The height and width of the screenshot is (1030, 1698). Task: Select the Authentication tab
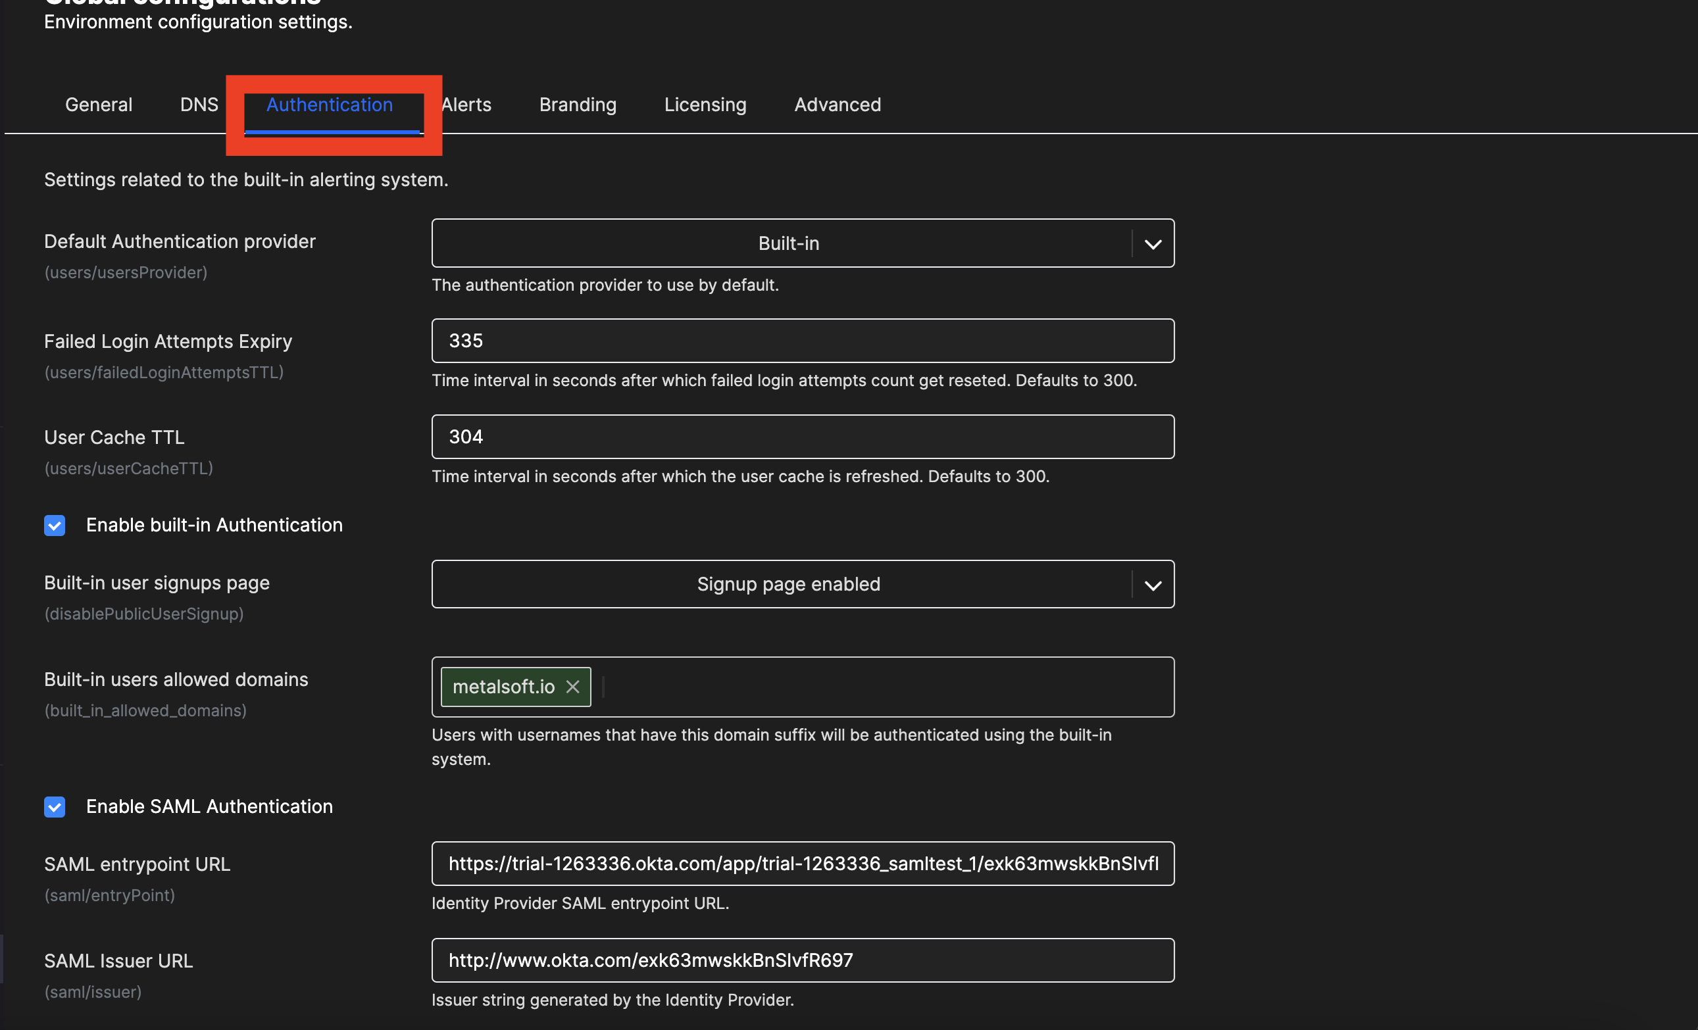click(x=330, y=105)
